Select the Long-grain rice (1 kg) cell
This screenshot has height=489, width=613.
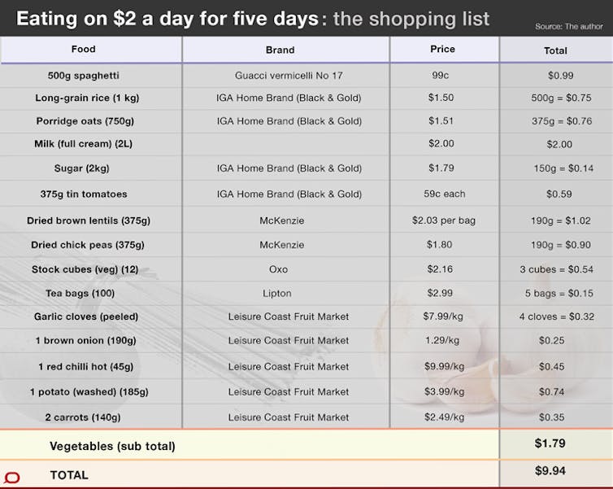[x=87, y=98]
